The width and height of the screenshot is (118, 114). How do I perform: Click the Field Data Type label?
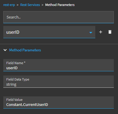(18, 79)
